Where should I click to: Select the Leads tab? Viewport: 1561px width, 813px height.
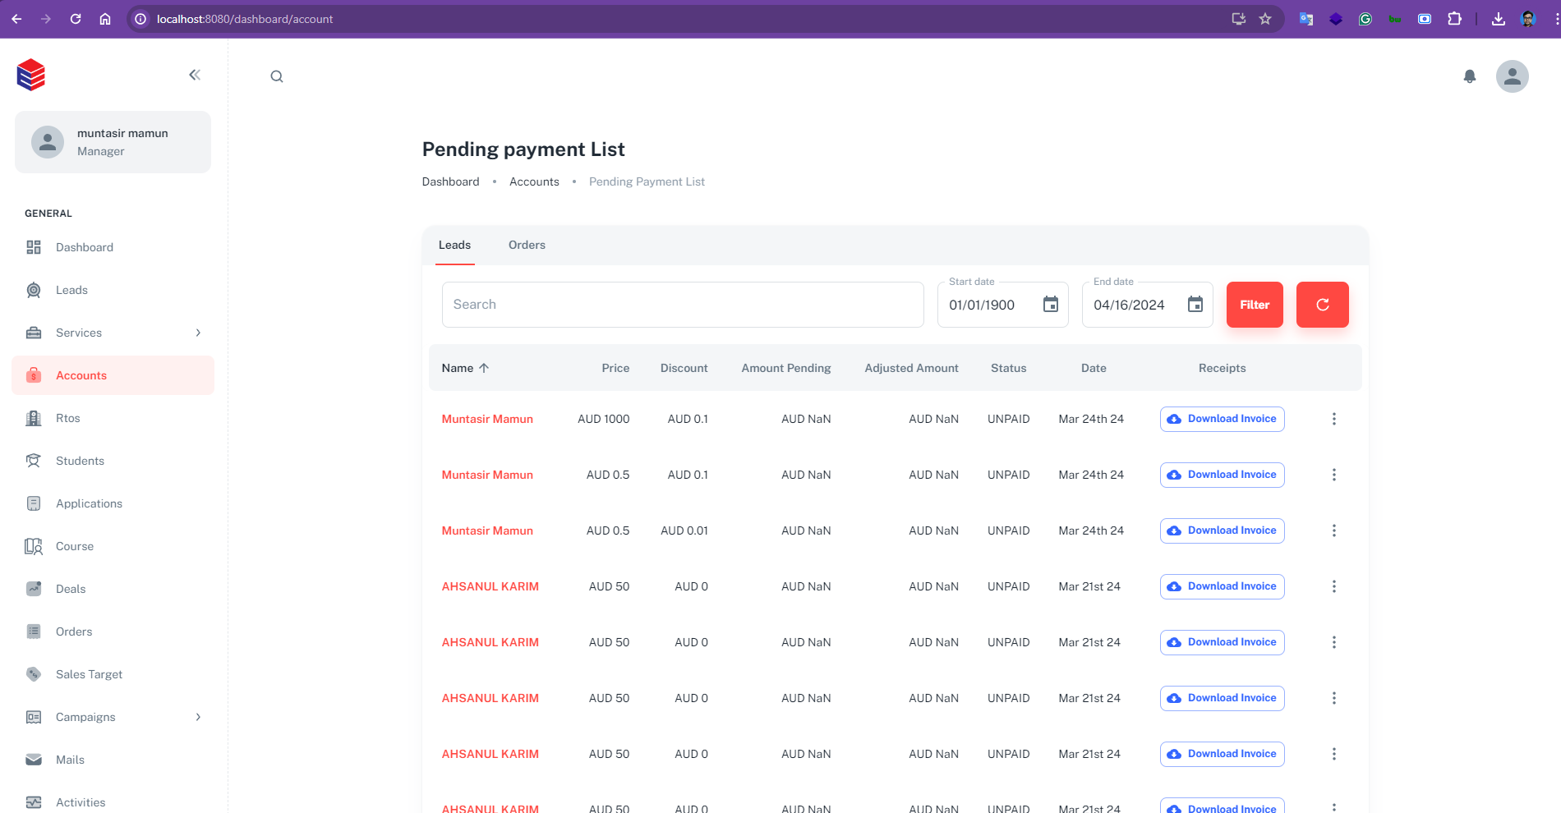click(454, 245)
